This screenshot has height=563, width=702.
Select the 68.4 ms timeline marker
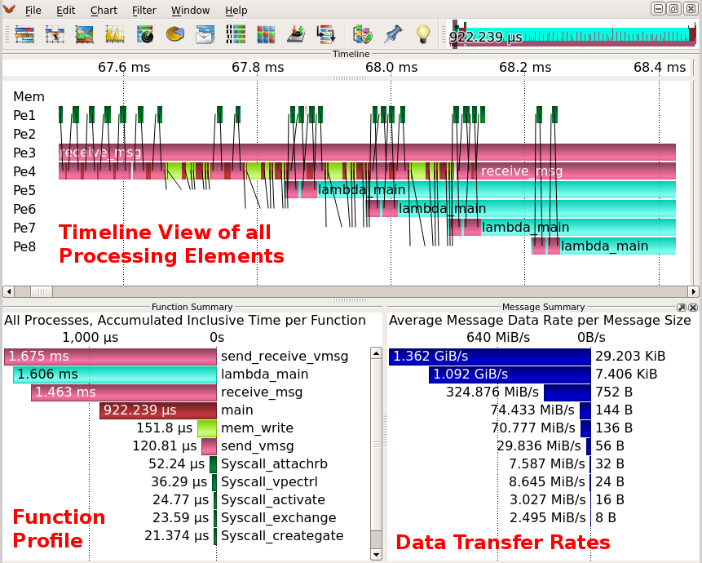tap(660, 68)
